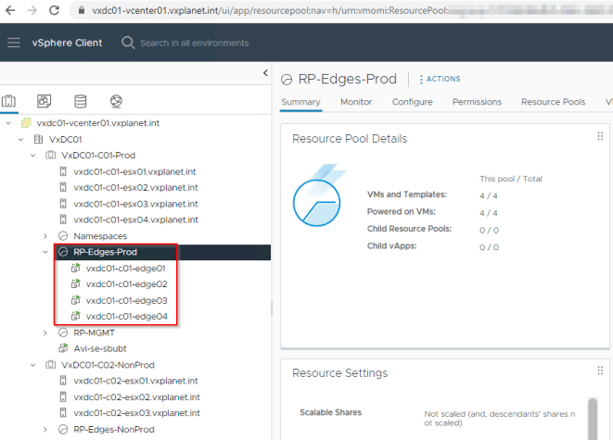Expand the RP-Edges-NonProd resource pool

[45, 430]
